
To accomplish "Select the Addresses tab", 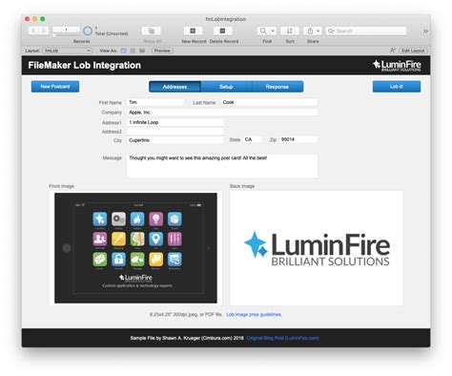I will (175, 87).
